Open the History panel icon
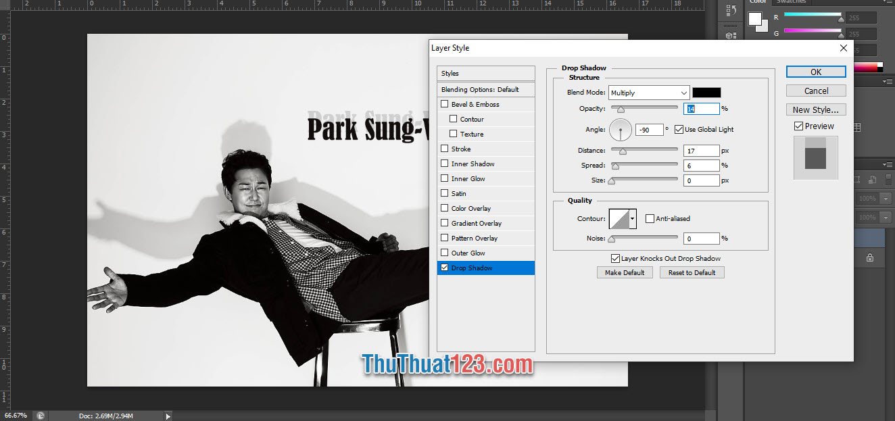The width and height of the screenshot is (895, 421). 731,11
